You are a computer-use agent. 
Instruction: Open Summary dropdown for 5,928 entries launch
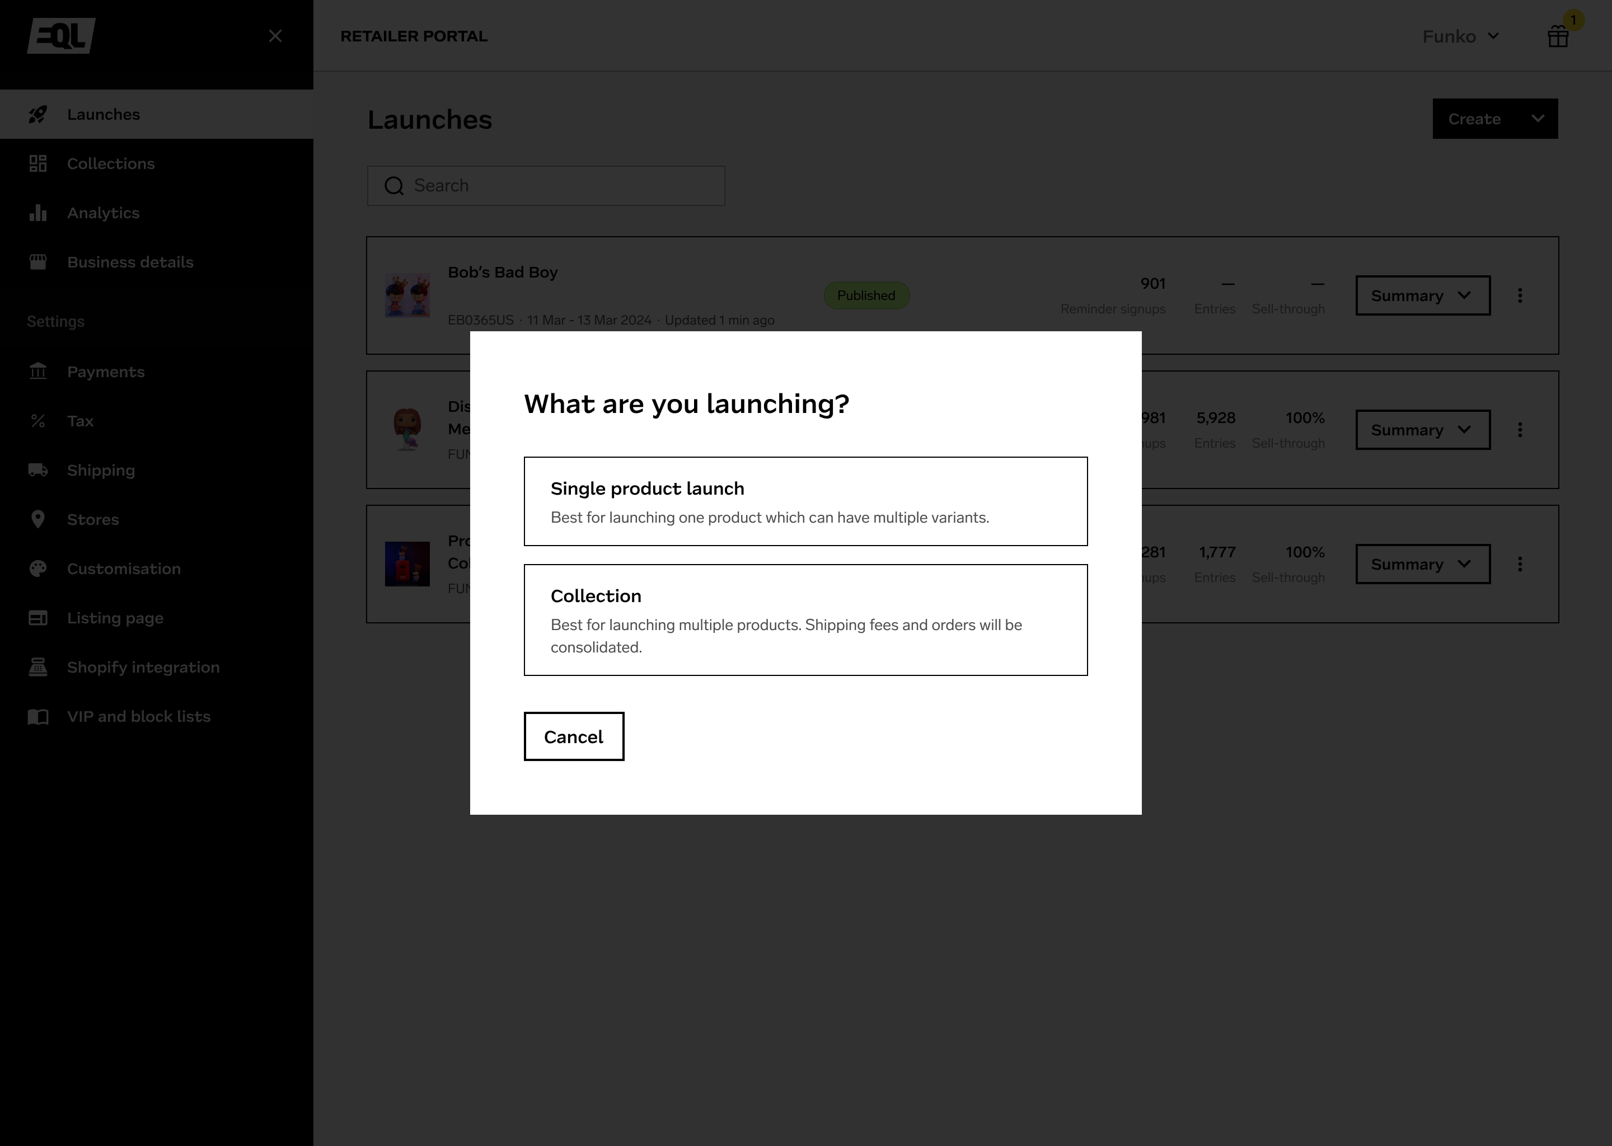tap(1423, 430)
